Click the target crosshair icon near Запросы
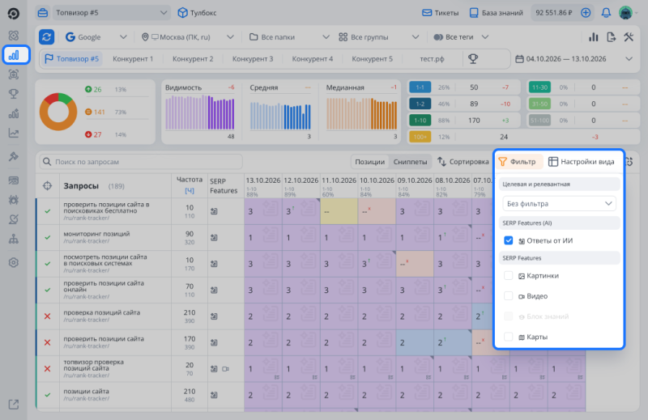Viewport: 648px width, 420px height. 48,186
